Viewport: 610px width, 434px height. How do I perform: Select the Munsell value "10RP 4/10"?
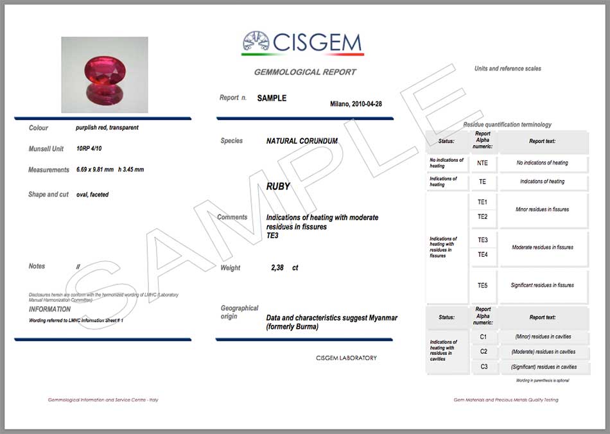89,148
